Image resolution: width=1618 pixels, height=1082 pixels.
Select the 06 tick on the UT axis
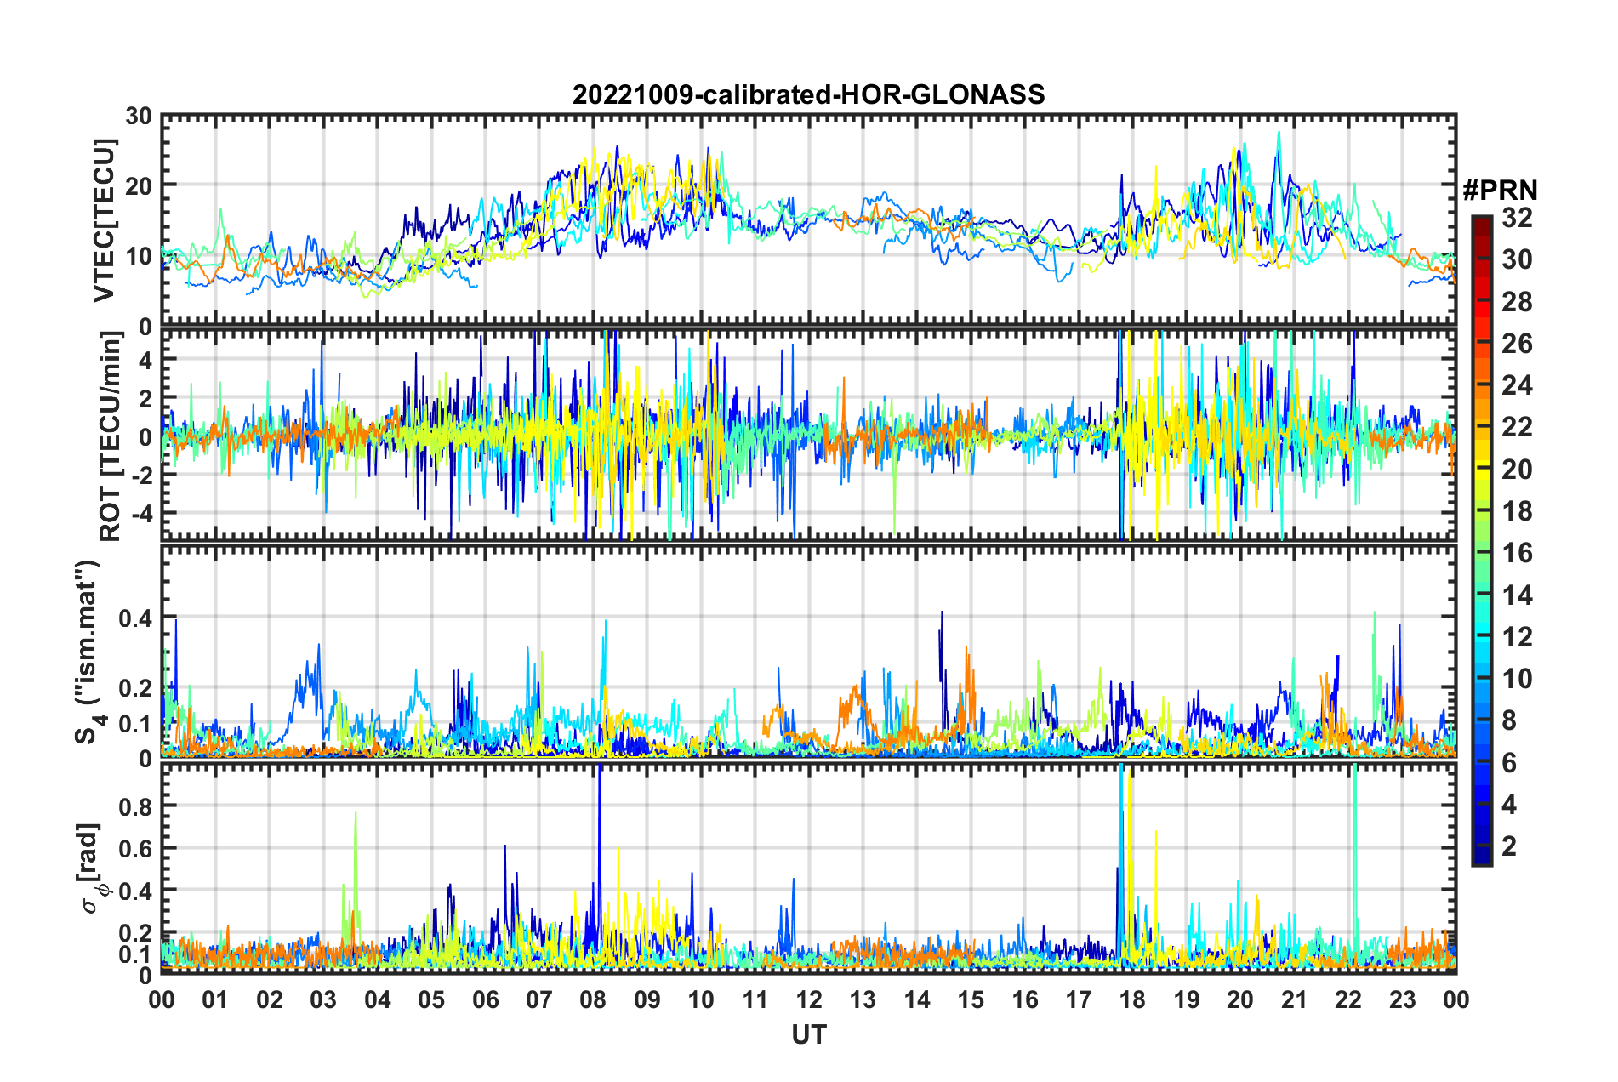pyautogui.click(x=485, y=999)
